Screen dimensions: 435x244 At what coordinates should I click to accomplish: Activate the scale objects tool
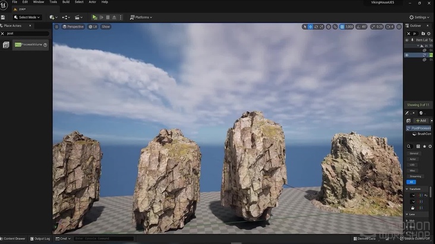[321, 27]
